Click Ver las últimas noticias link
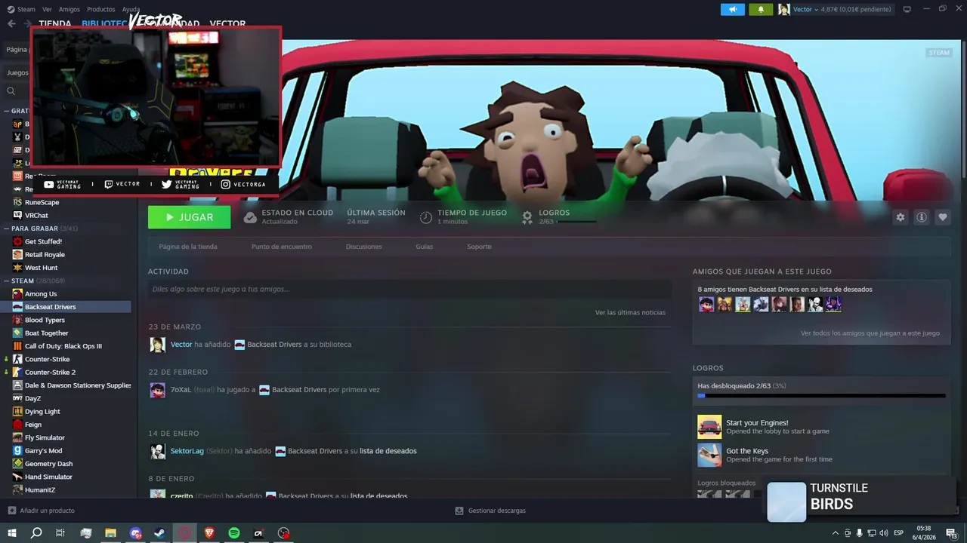967x543 pixels. [630, 312]
